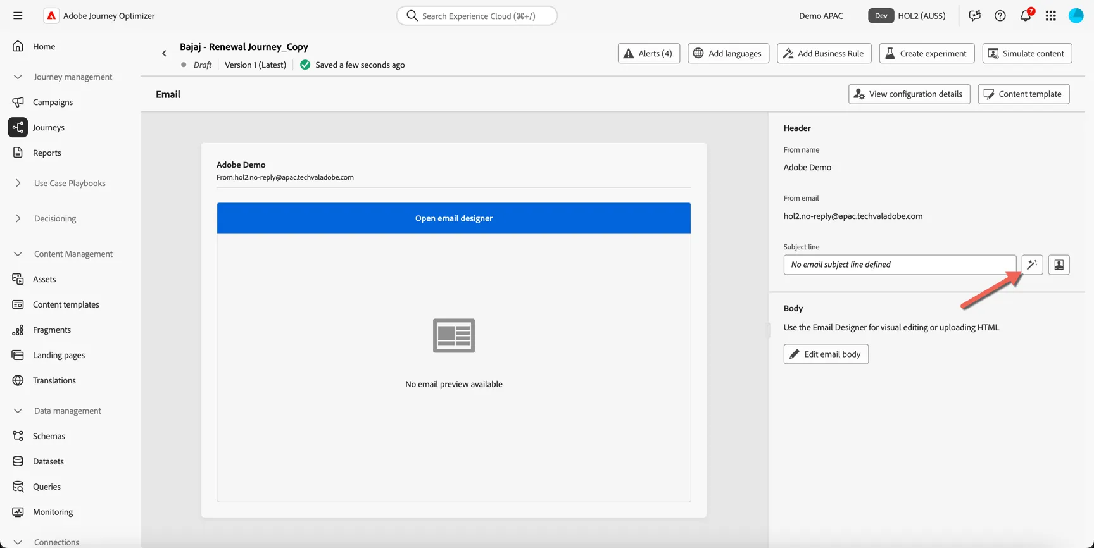Screen dimensions: 1094x548
Task: Focus the Search Experience Cloud field
Action: pyautogui.click(x=477, y=16)
